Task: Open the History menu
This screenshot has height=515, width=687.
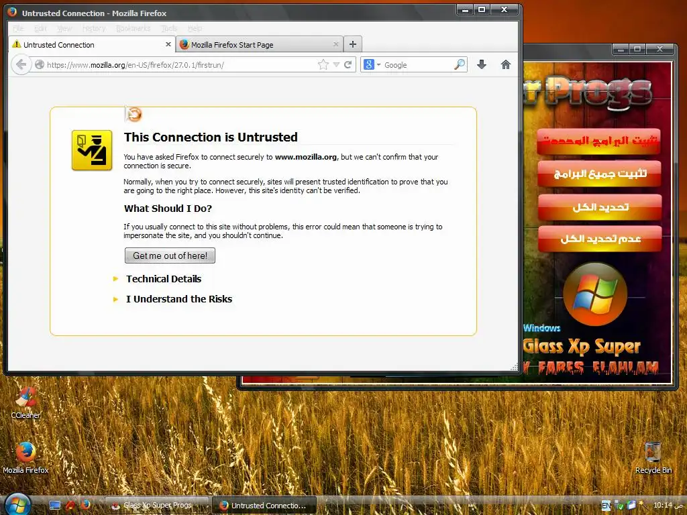Action: click(94, 28)
